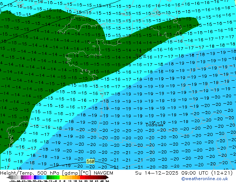Click the [°C] unit label
The width and height of the screenshot is (236, 182).
pyautogui.click(x=86, y=173)
